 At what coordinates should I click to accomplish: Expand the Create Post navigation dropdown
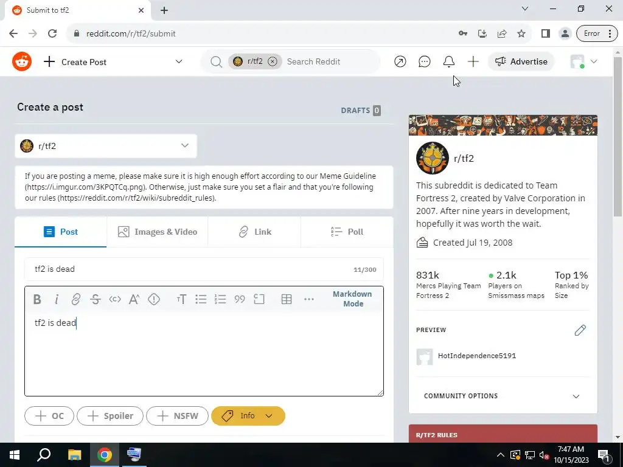pos(179,61)
